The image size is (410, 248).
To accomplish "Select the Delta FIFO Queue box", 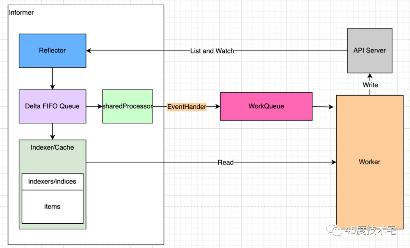I will (52, 106).
